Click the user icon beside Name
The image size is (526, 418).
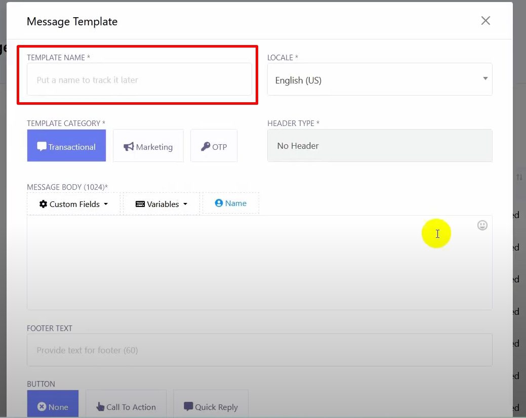pyautogui.click(x=219, y=203)
